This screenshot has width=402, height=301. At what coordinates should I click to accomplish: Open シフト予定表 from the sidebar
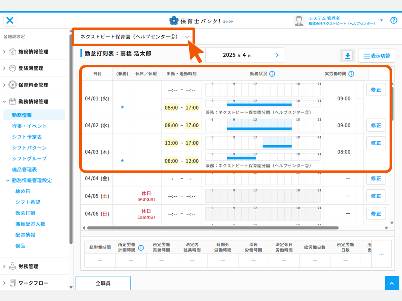coord(27,137)
